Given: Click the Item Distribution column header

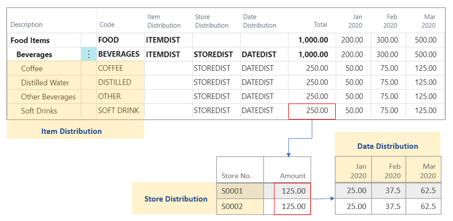Looking at the screenshot, I should (164, 21).
